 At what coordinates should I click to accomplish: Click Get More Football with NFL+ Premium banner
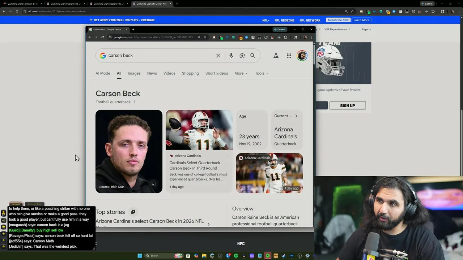122,20
